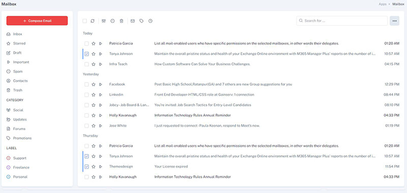The height and width of the screenshot is (193, 407).
Task: Click the envelope mark-as-read toolbar icon
Action: pyautogui.click(x=133, y=21)
